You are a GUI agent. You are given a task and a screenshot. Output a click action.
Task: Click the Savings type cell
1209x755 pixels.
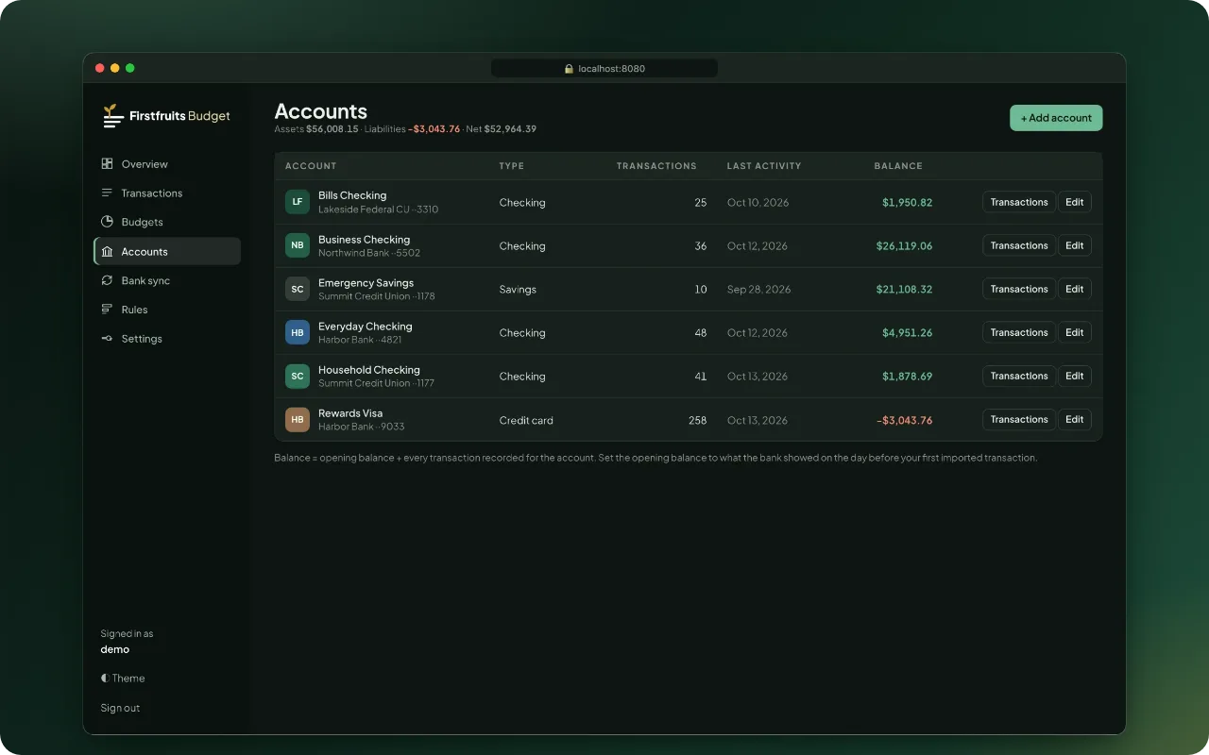[x=518, y=290]
